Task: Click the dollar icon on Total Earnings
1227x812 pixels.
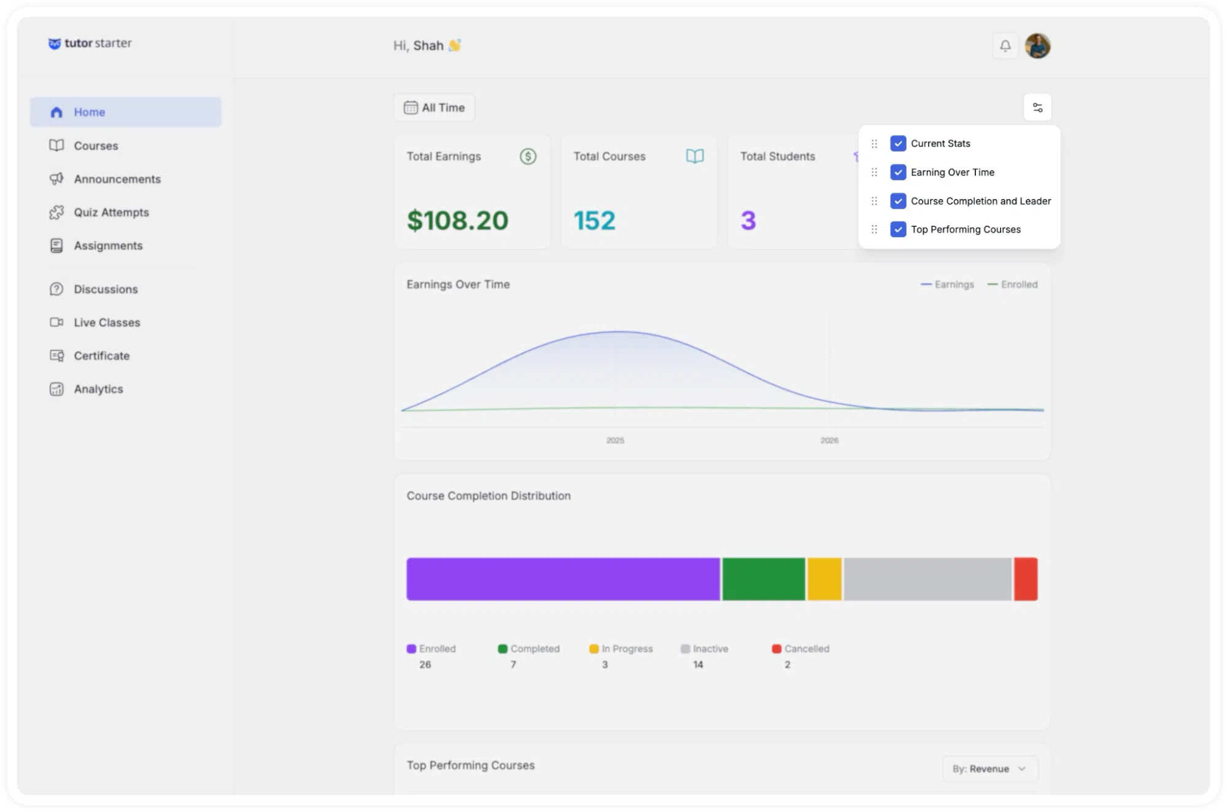Action: coord(528,157)
